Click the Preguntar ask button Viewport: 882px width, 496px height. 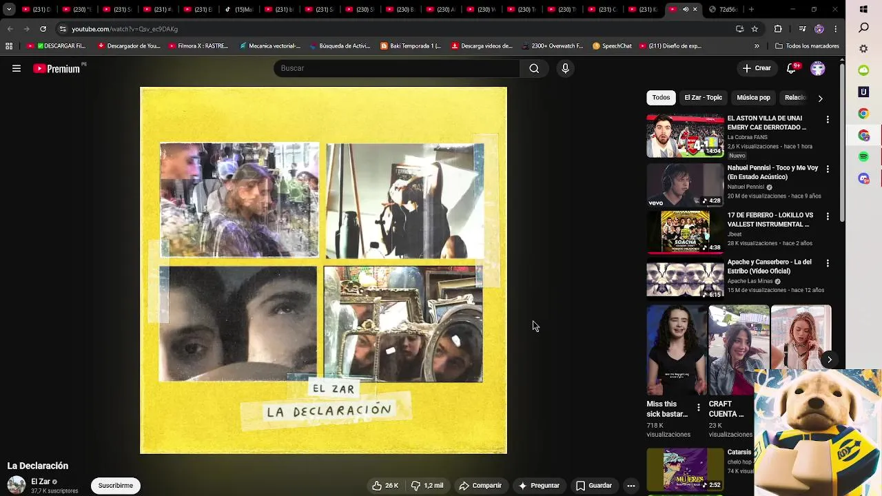point(539,486)
